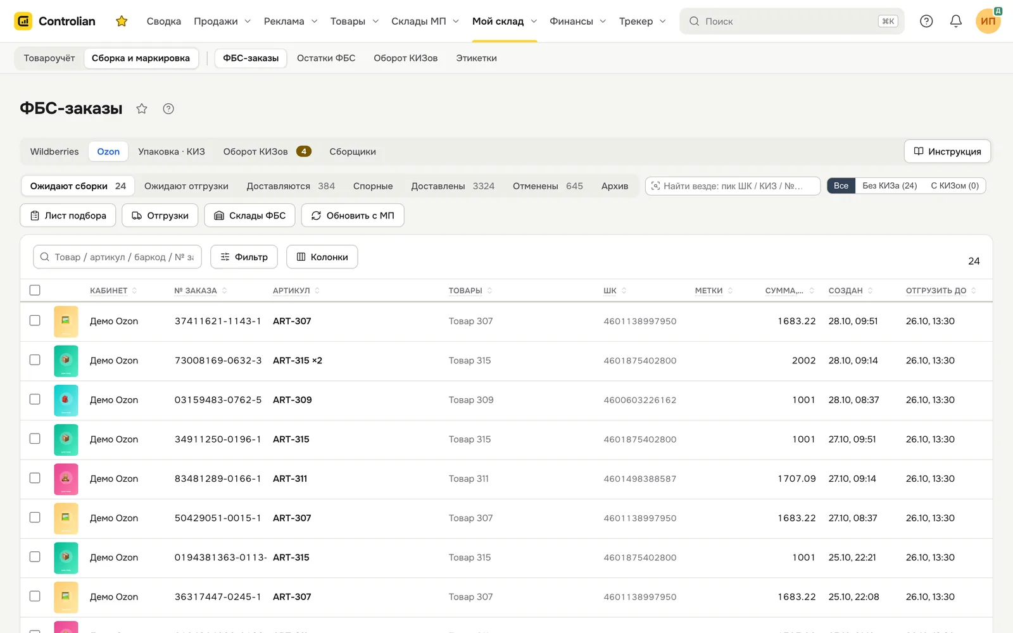The height and width of the screenshot is (633, 1013).
Task: Click the pink thumbnail for ART-311
Action: click(x=66, y=479)
